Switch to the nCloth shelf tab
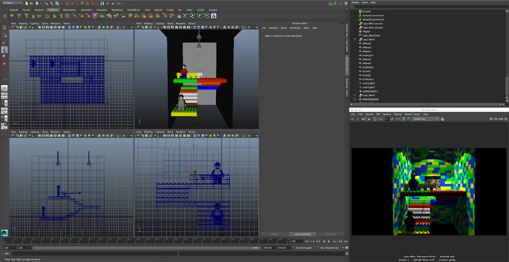The image size is (509, 262). 201,10
